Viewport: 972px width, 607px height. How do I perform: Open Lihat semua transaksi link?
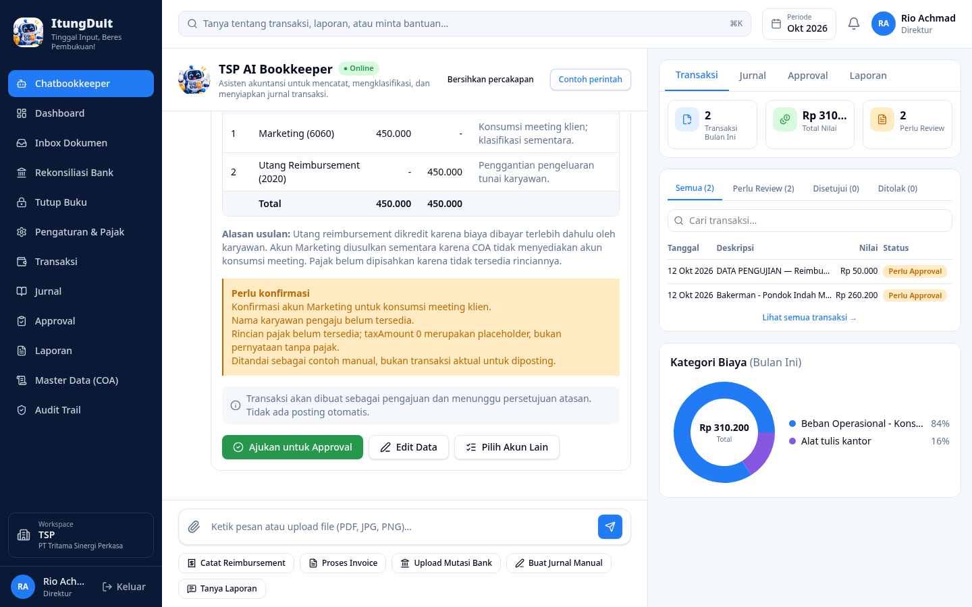tap(809, 318)
